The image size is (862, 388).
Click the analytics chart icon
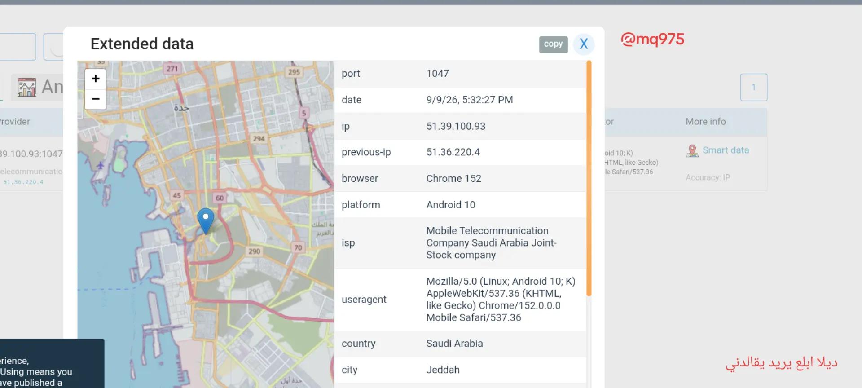[27, 87]
